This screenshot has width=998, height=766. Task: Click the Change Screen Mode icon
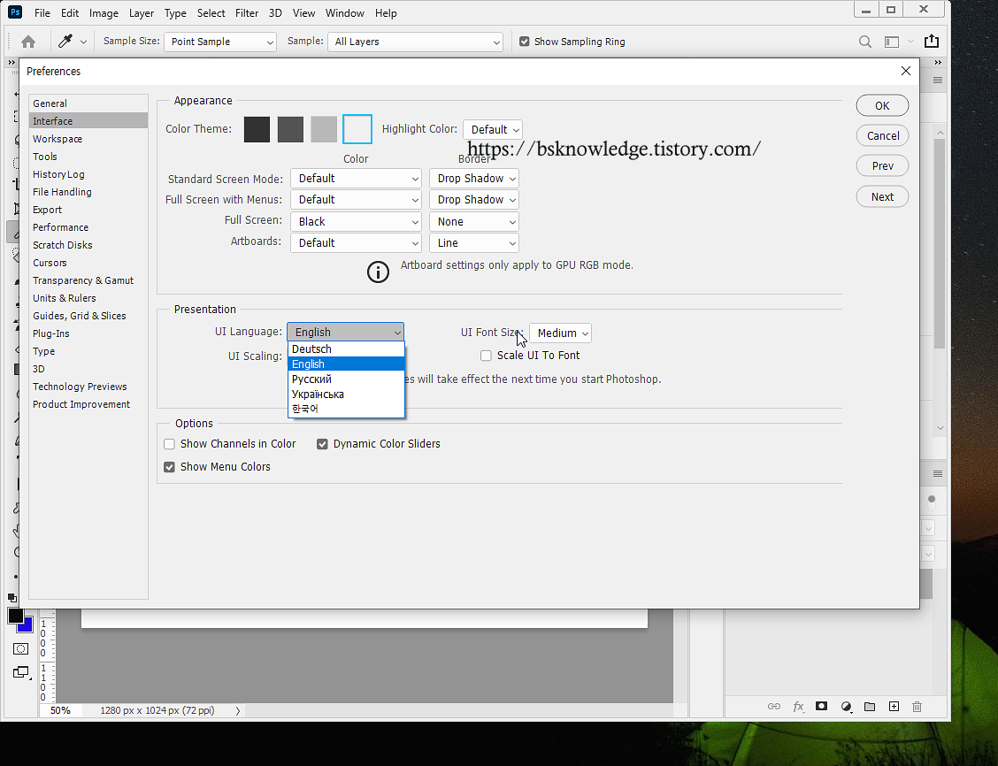click(21, 672)
